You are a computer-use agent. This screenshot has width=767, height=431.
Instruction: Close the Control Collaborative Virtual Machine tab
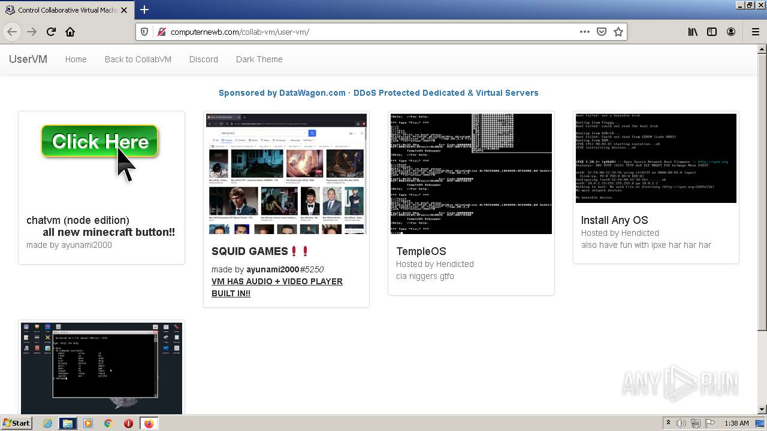(x=124, y=10)
